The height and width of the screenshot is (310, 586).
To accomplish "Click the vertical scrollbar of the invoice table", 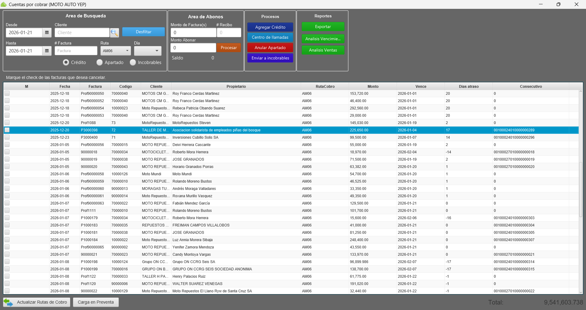I will 581,189.
